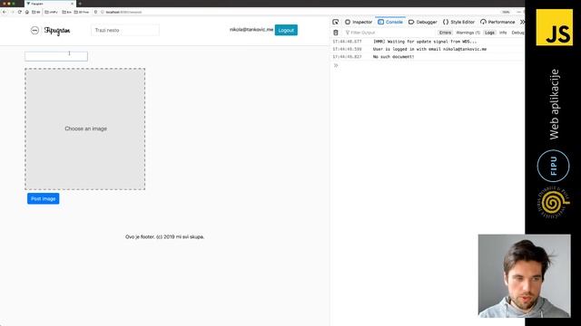
Task: Click the browser address bar
Action: click(297, 12)
